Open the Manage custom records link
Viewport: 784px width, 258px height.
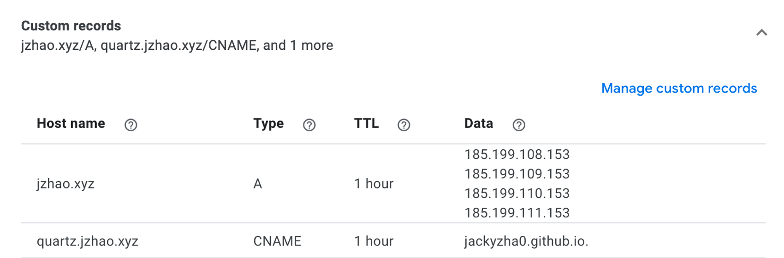point(679,88)
